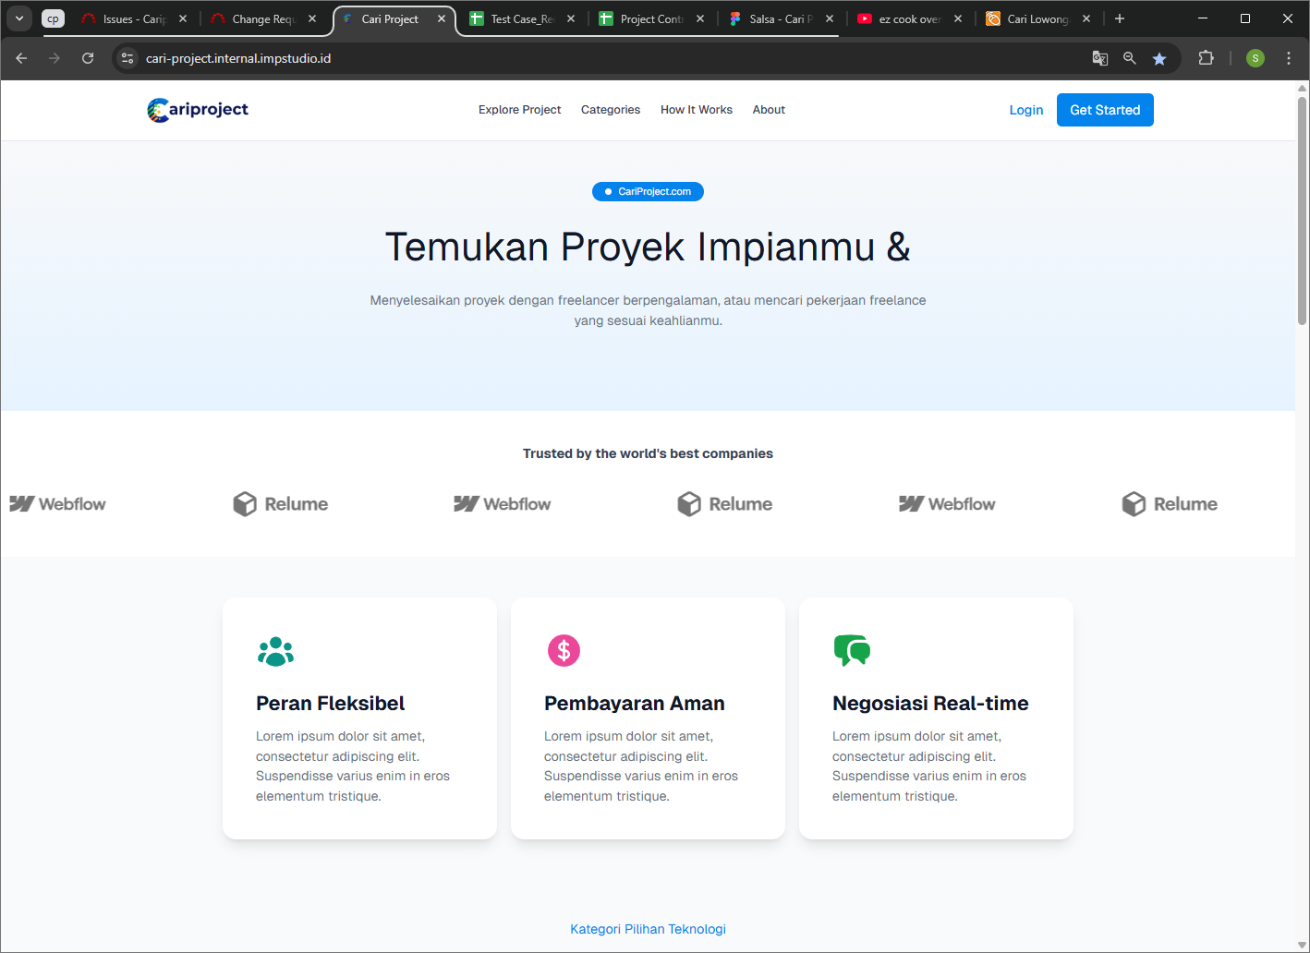
Task: Click the green profile avatar icon
Action: [1255, 58]
